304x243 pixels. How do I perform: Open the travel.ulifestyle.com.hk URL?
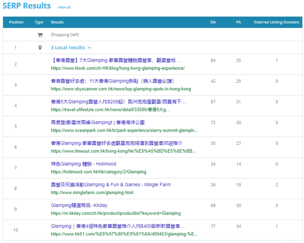point(110,109)
